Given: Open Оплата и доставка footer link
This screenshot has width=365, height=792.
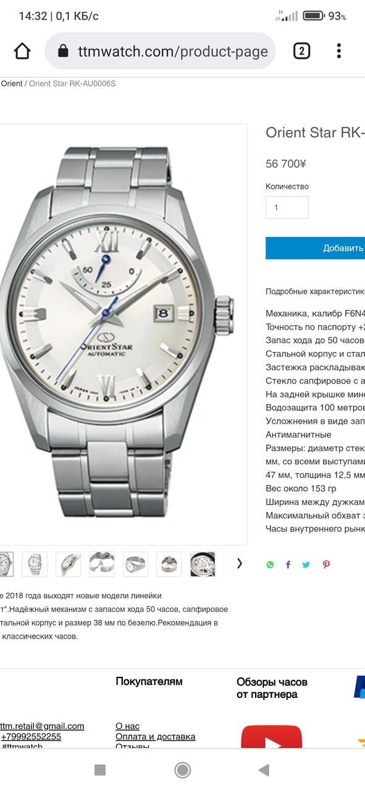Looking at the screenshot, I should (x=156, y=736).
